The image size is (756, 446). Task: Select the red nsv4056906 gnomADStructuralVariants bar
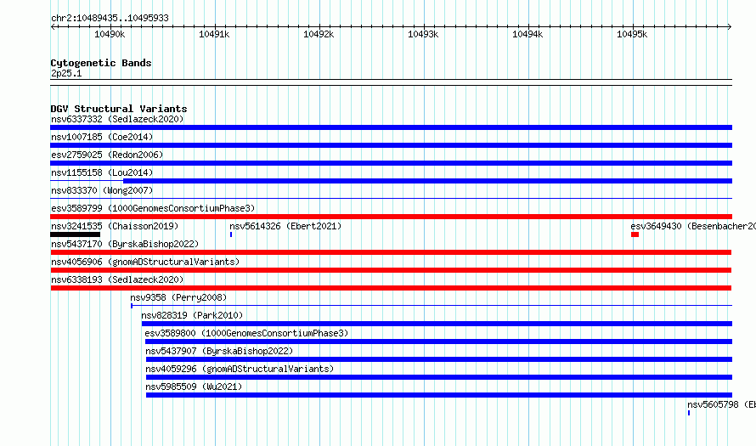tap(391, 270)
